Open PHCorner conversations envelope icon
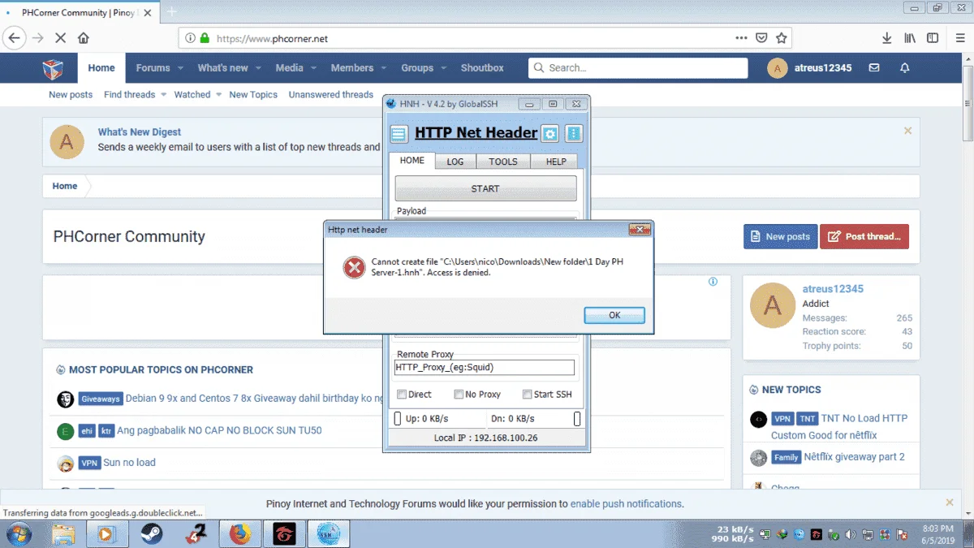974x548 pixels. pos(874,68)
